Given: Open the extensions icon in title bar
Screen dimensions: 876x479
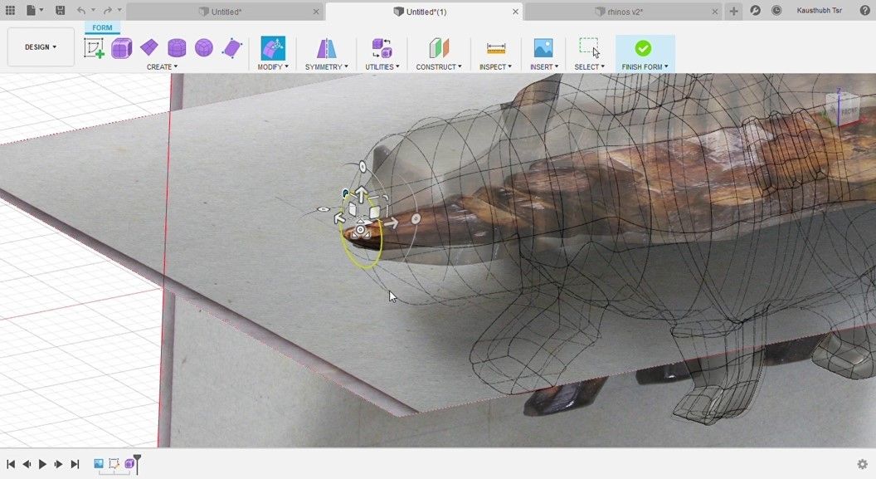Looking at the screenshot, I should 756,11.
